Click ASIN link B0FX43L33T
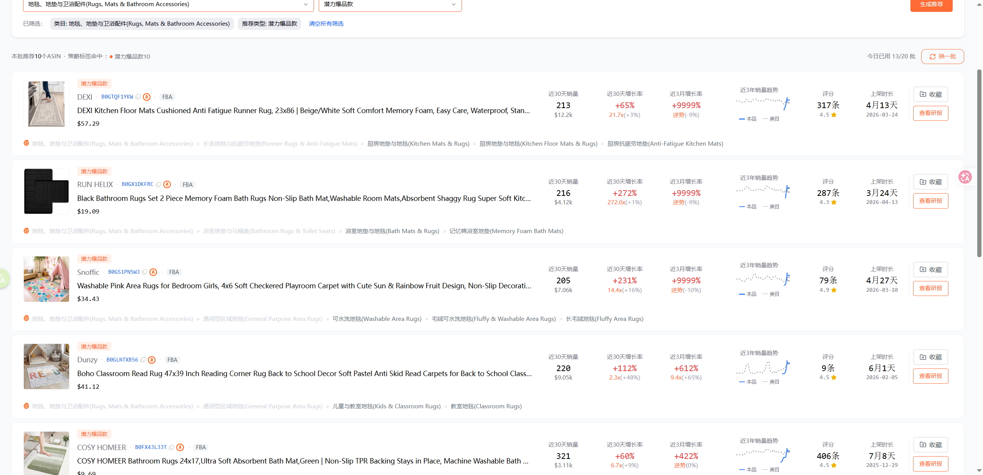The image size is (983, 475). pyautogui.click(x=151, y=447)
